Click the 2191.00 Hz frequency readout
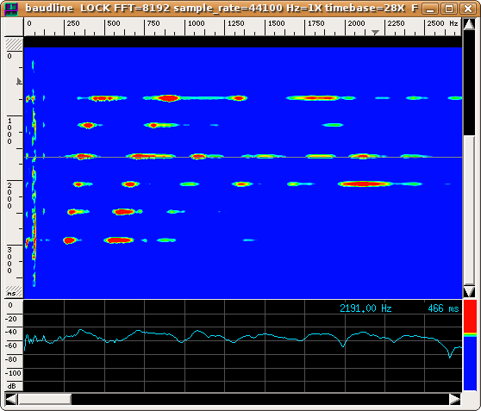The height and width of the screenshot is (411, 481). click(365, 308)
